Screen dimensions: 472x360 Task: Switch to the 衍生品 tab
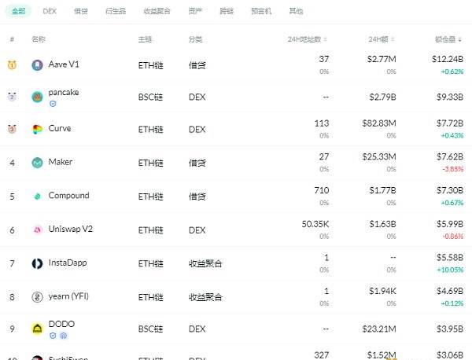(116, 11)
